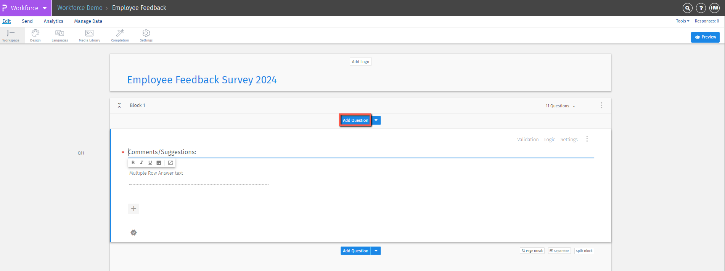725x271 pixels.
Task: Open the Languages tool
Action: tap(60, 35)
